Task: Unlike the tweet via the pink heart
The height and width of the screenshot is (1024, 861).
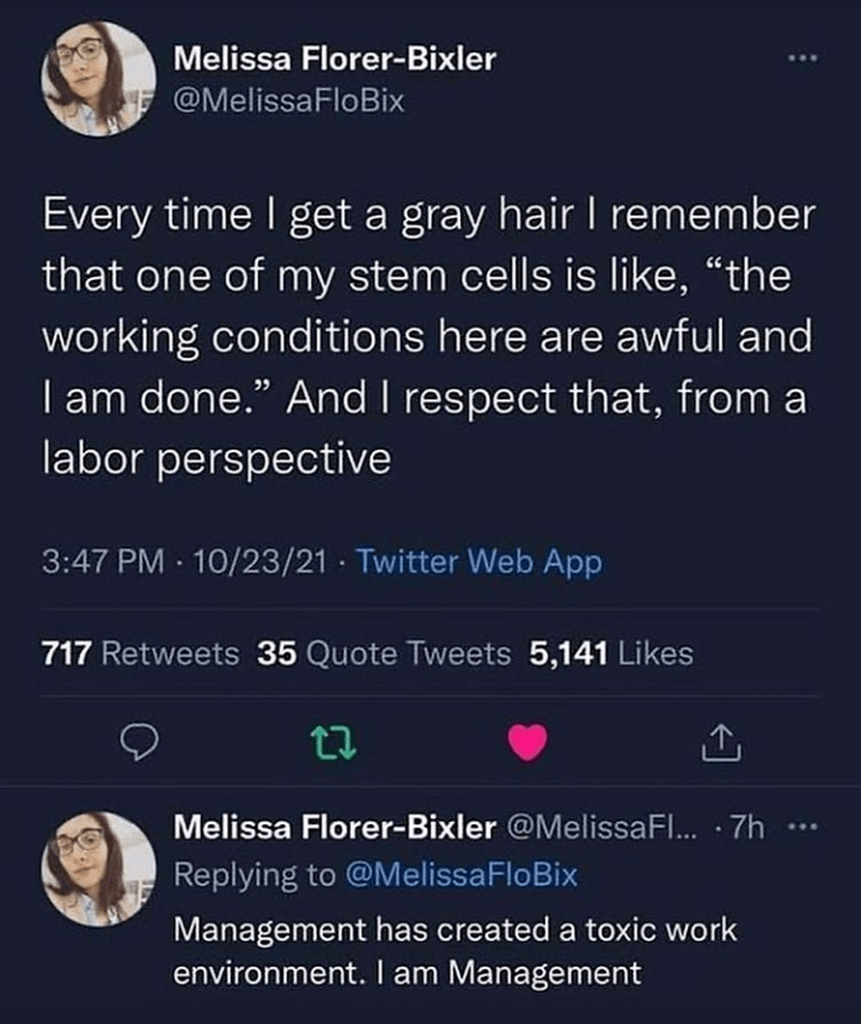Action: tap(528, 743)
